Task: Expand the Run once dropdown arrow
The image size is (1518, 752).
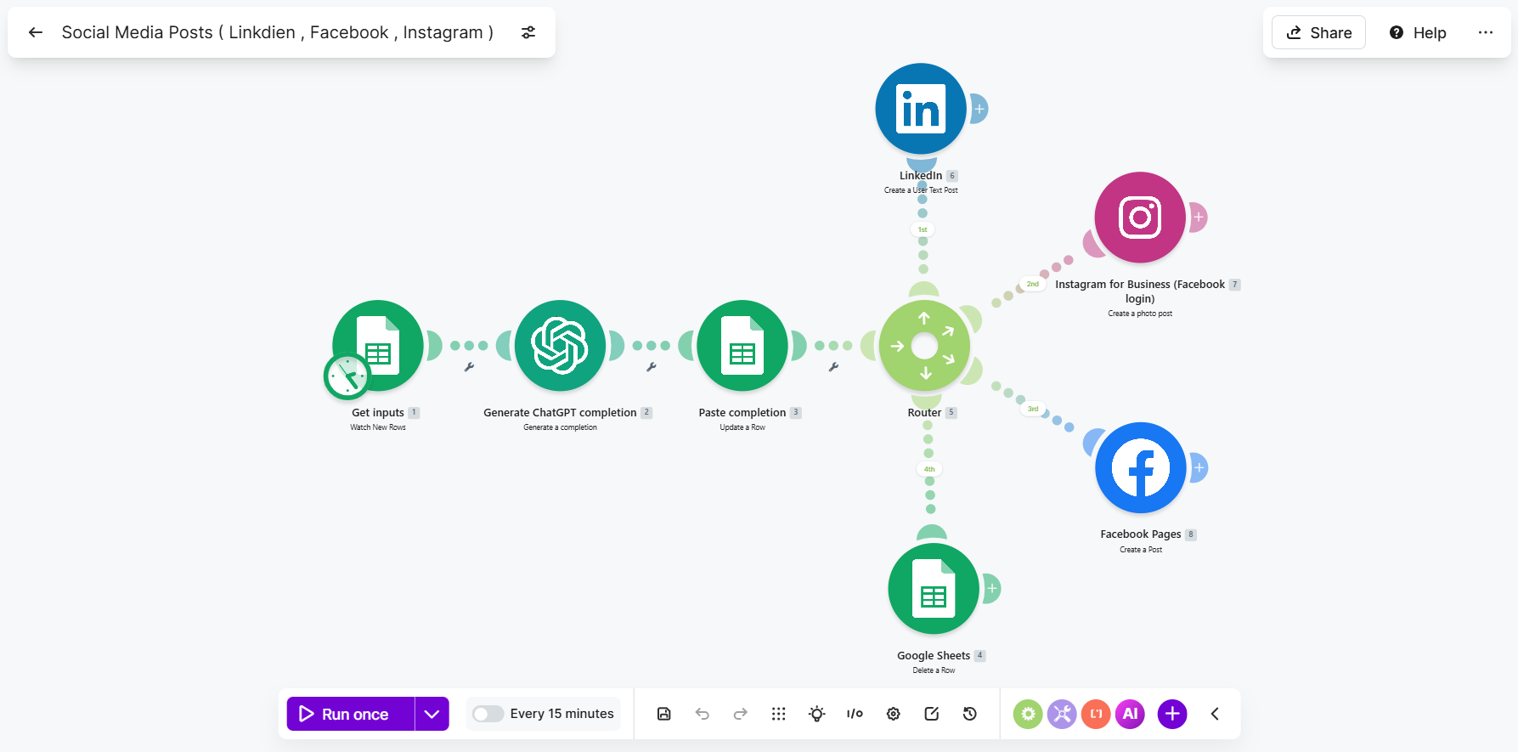Action: pyautogui.click(x=432, y=714)
